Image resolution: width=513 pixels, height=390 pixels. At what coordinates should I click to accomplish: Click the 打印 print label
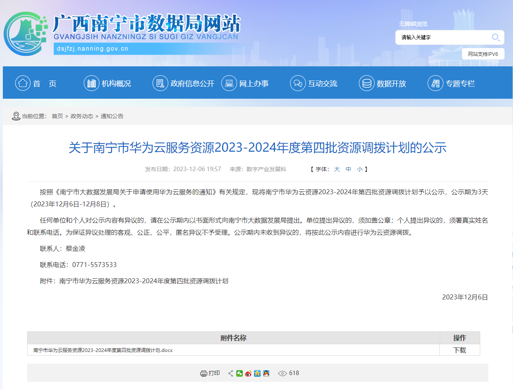(214, 373)
